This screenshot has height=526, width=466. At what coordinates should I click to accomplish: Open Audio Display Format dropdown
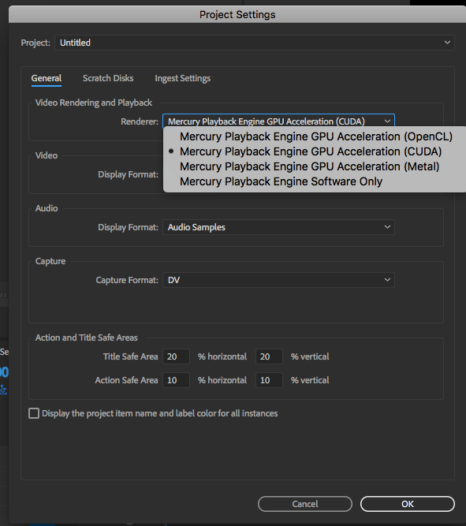tap(278, 227)
